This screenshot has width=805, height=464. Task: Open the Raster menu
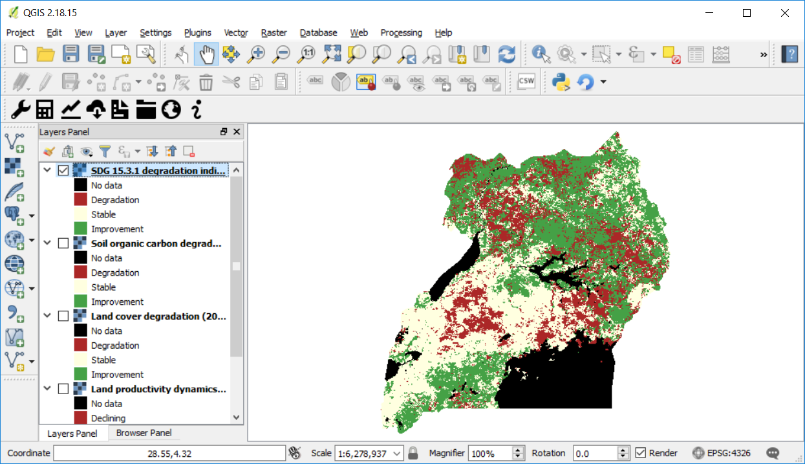(x=274, y=32)
